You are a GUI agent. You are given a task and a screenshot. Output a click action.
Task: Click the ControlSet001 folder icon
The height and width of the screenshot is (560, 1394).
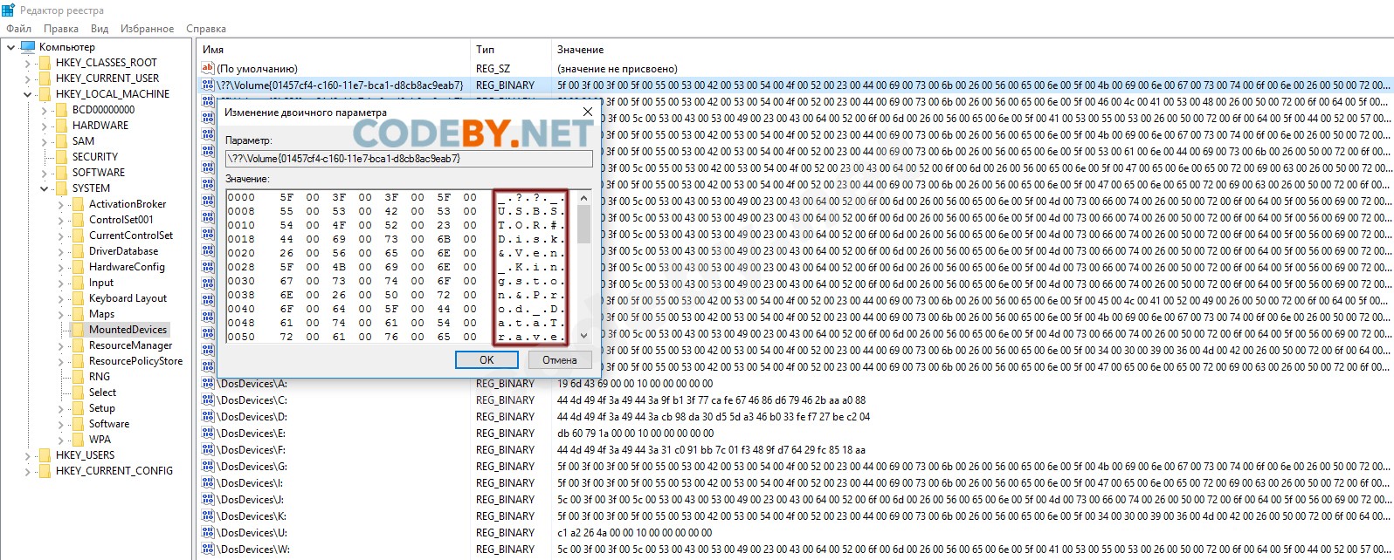pos(78,220)
